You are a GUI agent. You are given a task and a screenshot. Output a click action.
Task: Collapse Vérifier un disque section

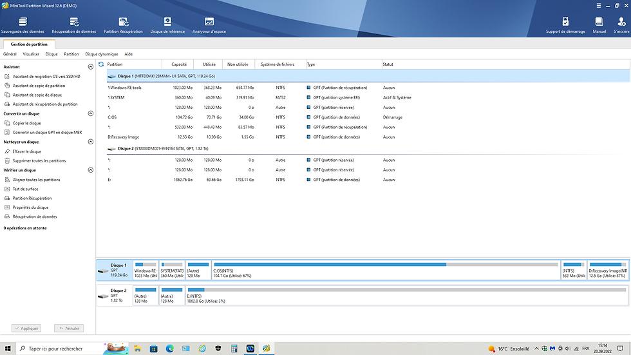point(91,171)
